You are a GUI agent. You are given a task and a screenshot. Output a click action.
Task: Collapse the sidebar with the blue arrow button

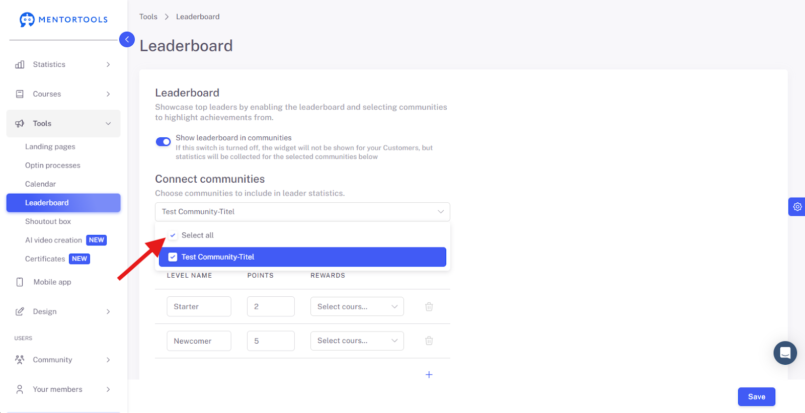(127, 39)
